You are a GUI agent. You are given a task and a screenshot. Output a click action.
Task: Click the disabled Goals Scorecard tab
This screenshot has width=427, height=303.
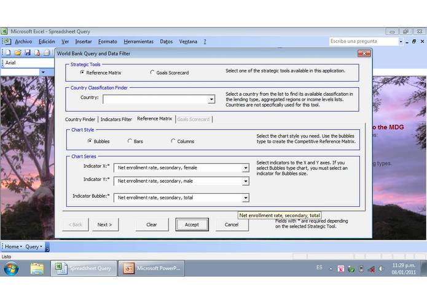click(194, 119)
